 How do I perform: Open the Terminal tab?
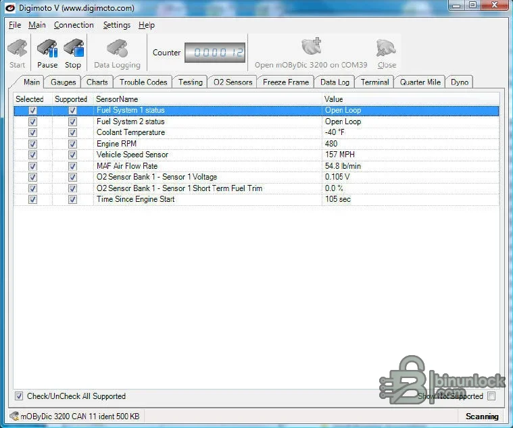[x=374, y=82]
